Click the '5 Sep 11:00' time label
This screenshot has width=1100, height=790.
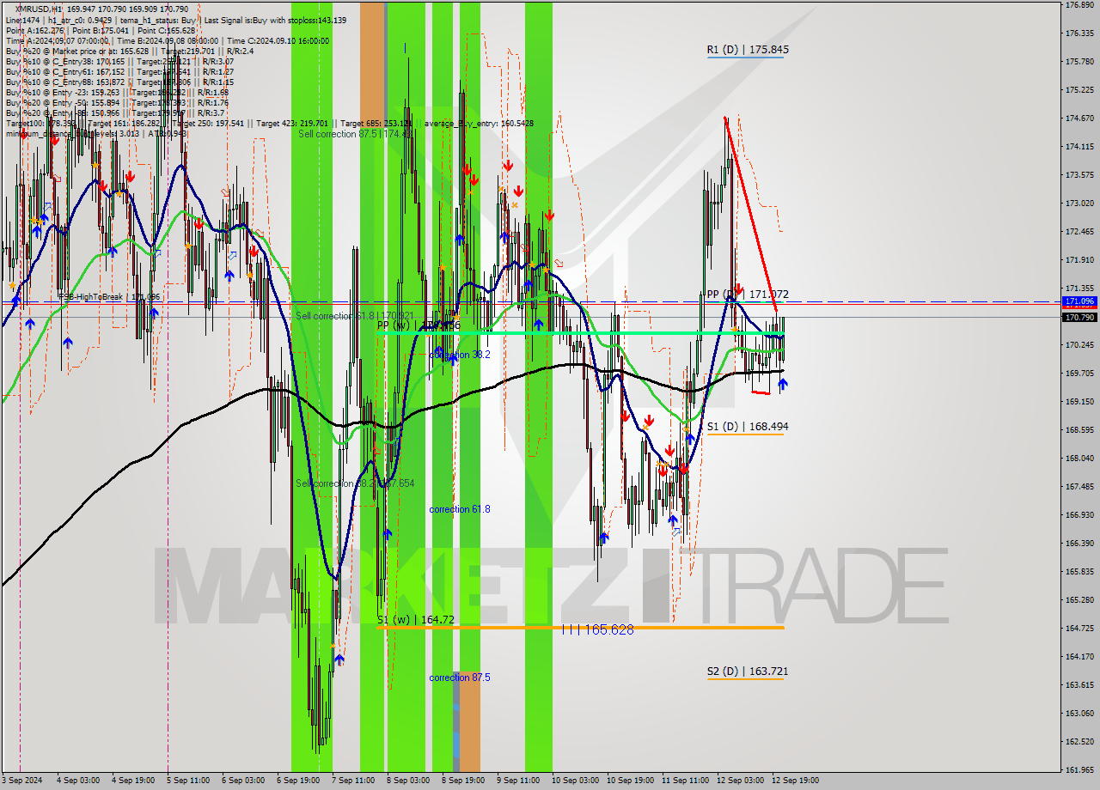(x=188, y=781)
